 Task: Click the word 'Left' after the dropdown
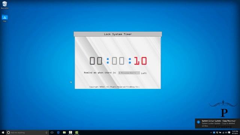[144, 73]
